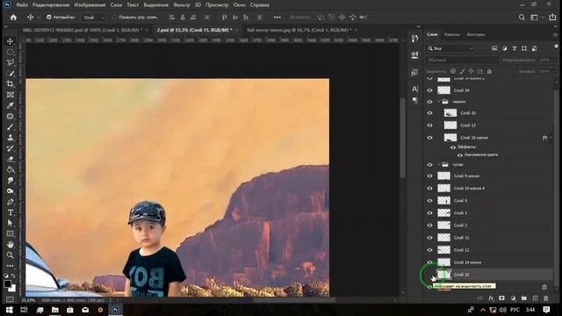Open the blend mode Обычные dropdown
Viewport: 562px width, 316px height.
pos(463,61)
